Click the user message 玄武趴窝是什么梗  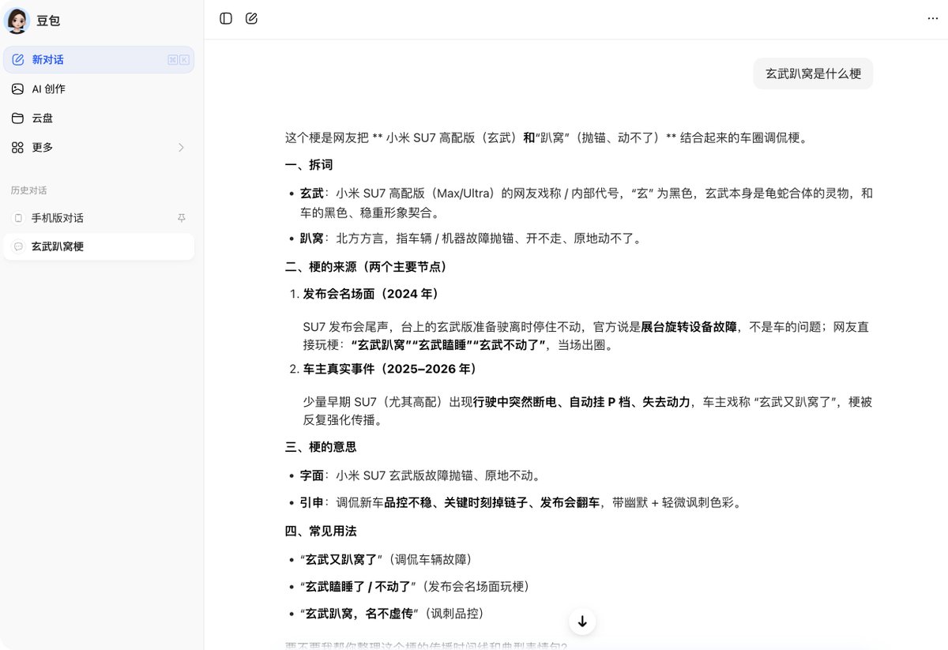point(813,73)
